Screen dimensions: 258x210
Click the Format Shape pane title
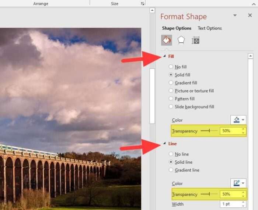click(184, 17)
